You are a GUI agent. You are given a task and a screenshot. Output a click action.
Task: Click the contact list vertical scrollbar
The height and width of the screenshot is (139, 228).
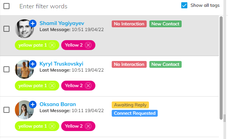coord(221,68)
